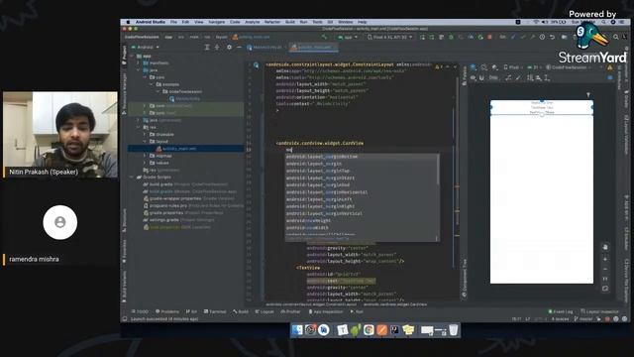
Task: Open the Logcat tool window
Action: pos(264,311)
